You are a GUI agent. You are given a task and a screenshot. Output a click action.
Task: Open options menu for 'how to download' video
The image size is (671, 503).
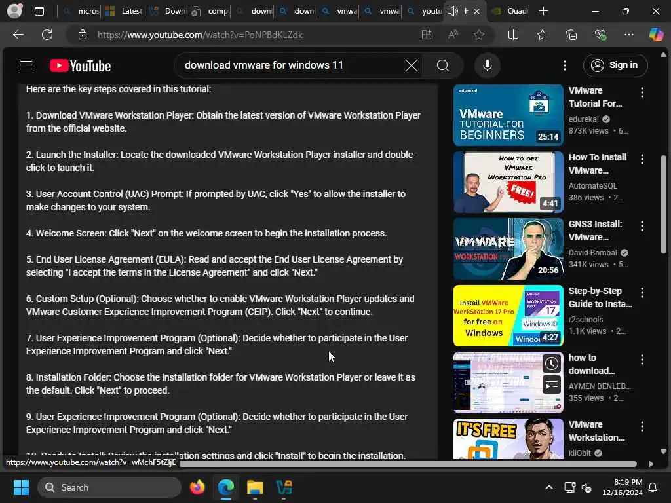[x=642, y=360]
